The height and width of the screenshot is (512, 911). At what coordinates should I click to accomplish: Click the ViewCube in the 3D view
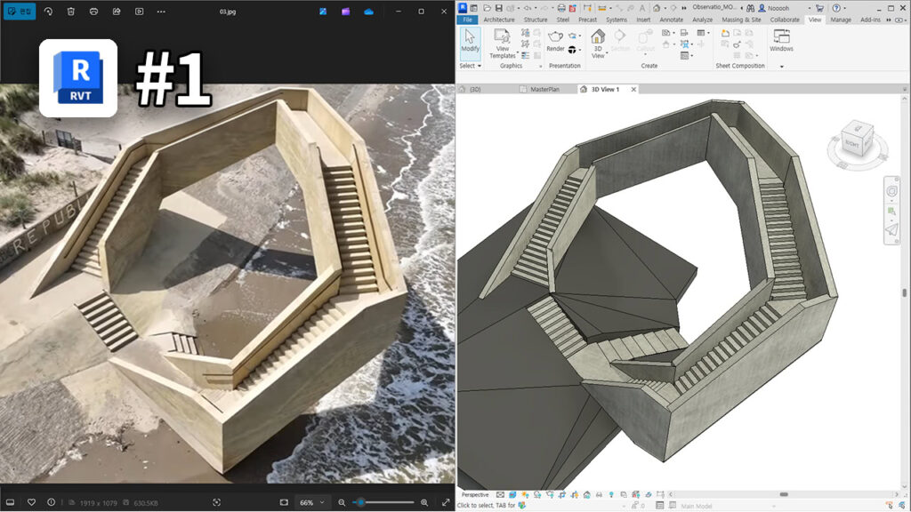857,136
